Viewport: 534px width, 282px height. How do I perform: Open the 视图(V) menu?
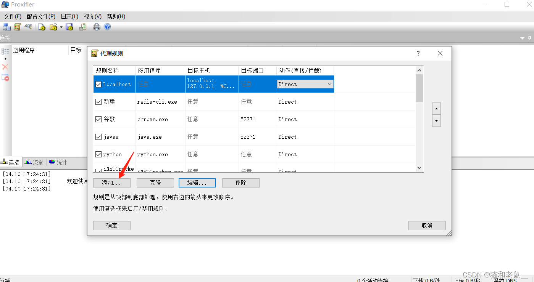tap(93, 16)
